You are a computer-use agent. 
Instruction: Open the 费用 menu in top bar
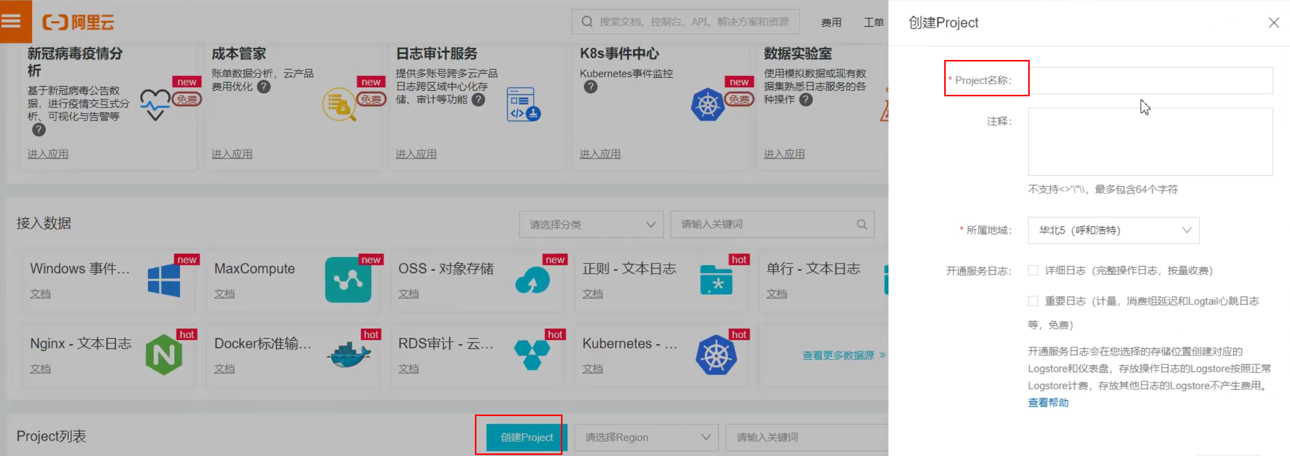coord(831,23)
